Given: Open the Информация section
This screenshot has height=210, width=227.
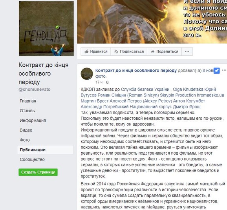Looking at the screenshot, I should point(33,121).
